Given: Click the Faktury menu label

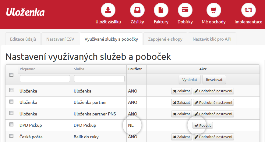Looking at the screenshot, I should [161, 22].
